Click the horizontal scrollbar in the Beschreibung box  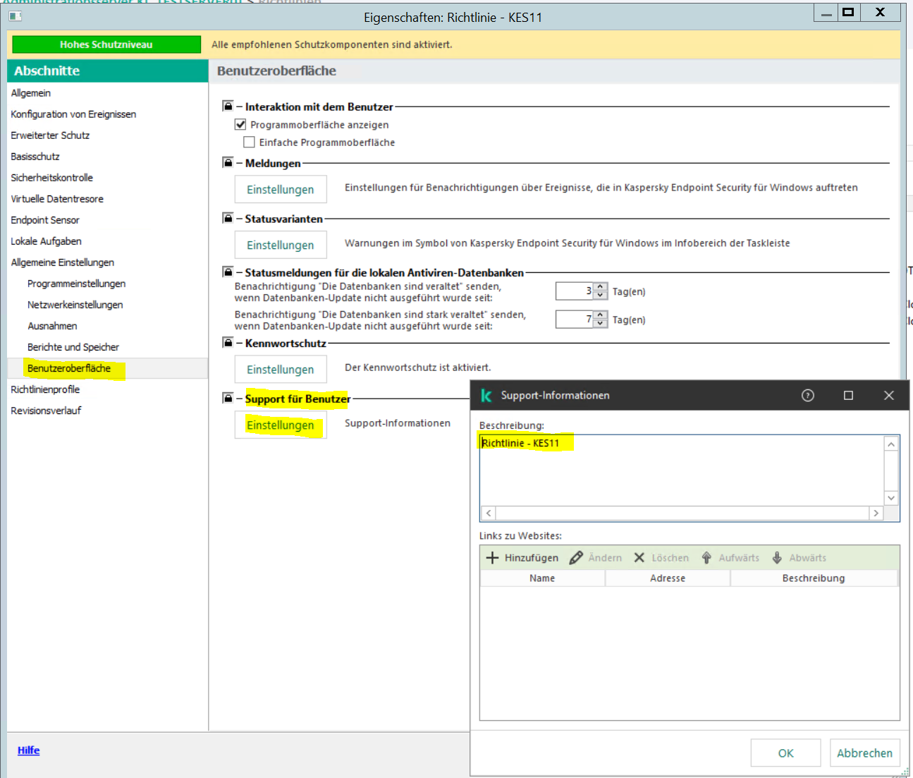point(682,513)
